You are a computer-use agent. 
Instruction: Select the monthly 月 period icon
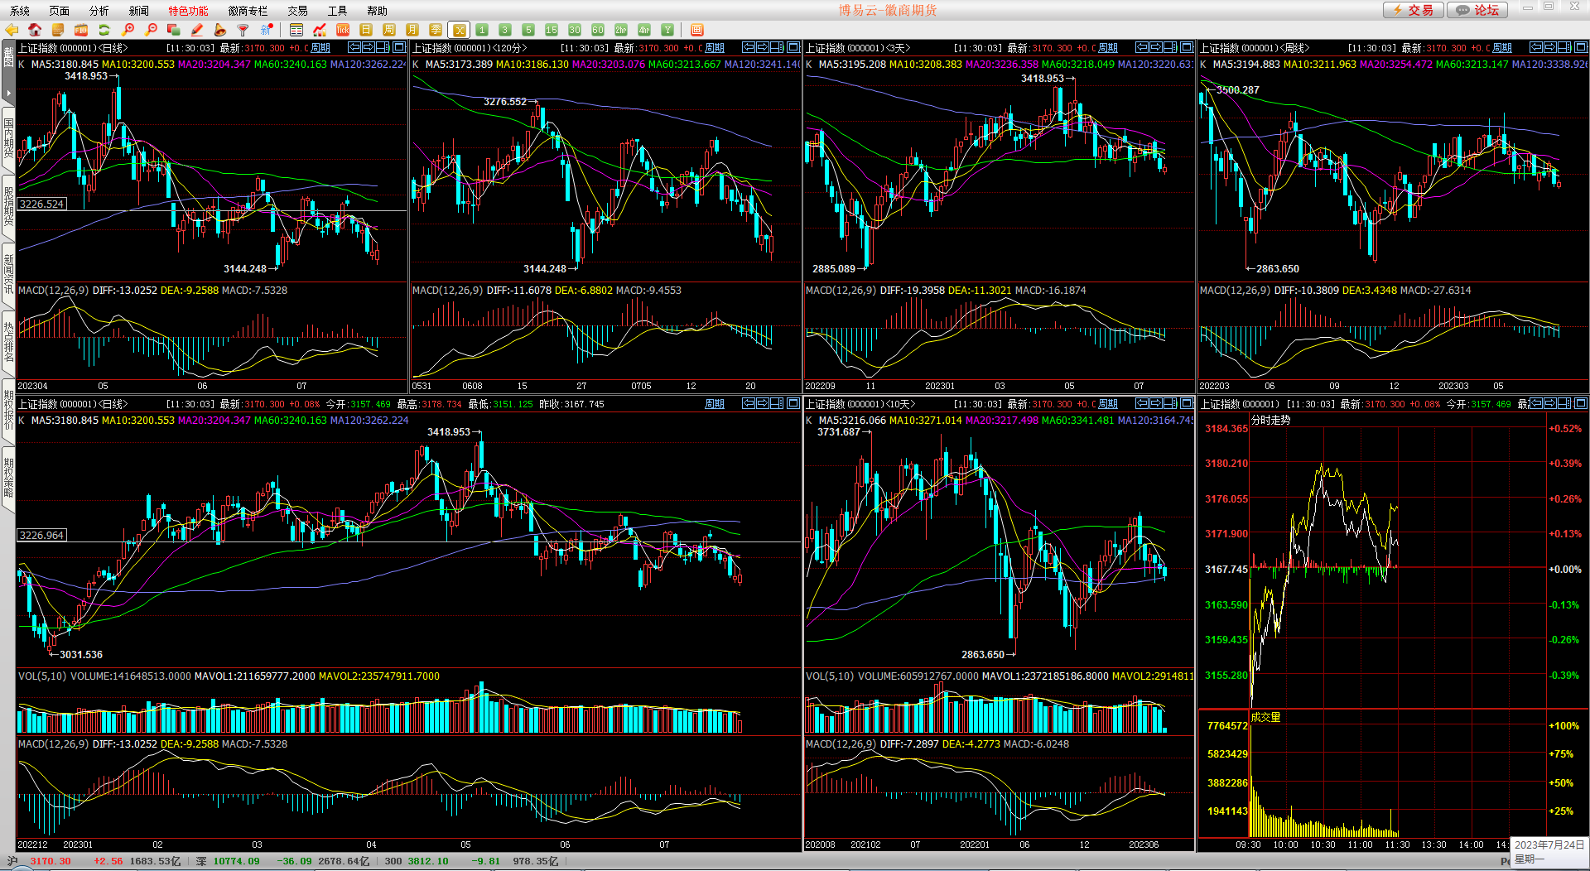tap(412, 30)
